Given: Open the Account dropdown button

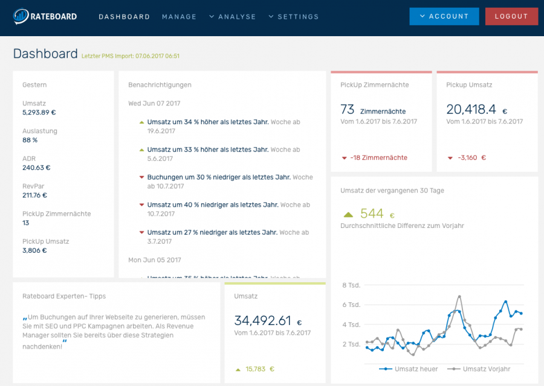Looking at the screenshot, I should pyautogui.click(x=444, y=16).
